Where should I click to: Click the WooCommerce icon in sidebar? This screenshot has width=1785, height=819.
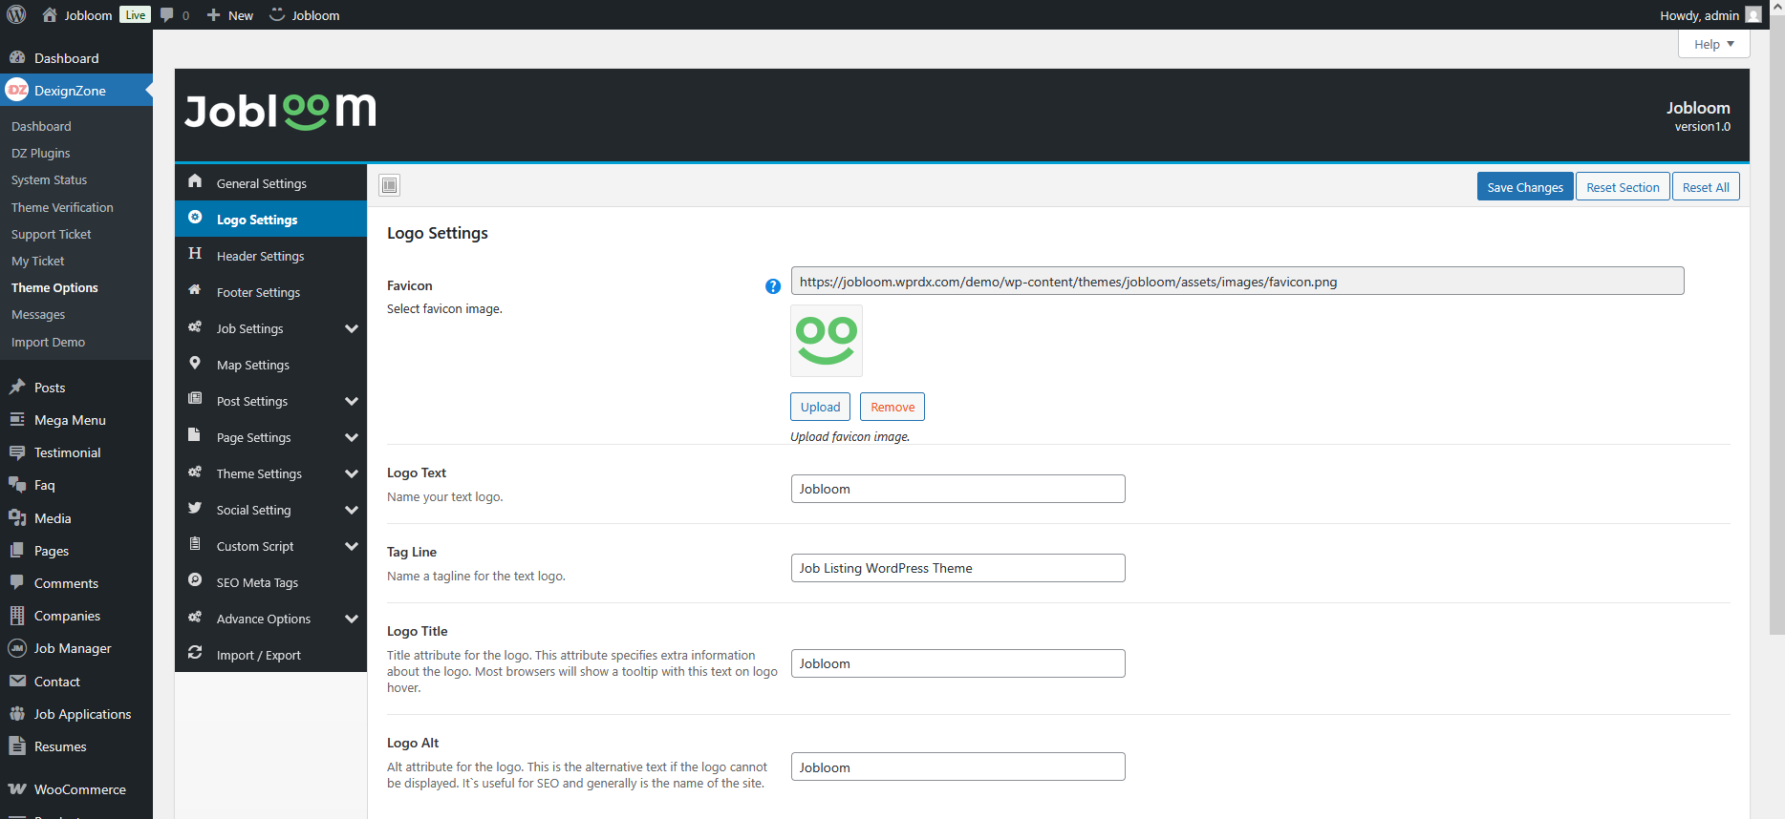pos(17,789)
